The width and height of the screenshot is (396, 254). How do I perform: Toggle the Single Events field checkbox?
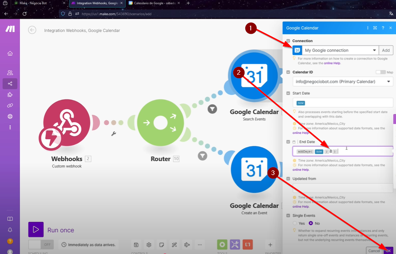pyautogui.click(x=288, y=215)
